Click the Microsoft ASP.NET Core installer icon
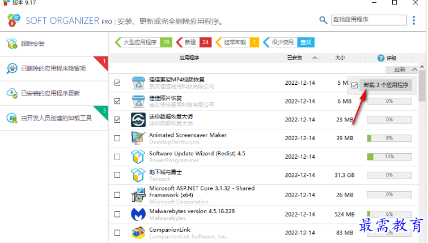Image resolution: width=428 pixels, height=243 pixels. (138, 195)
